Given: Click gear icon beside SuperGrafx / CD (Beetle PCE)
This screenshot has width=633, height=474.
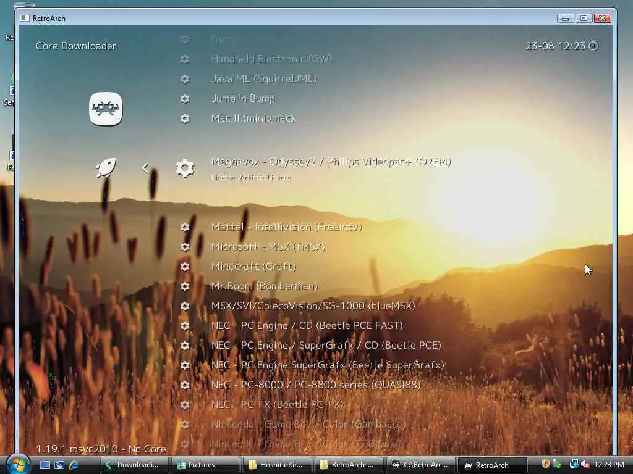Looking at the screenshot, I should tap(185, 346).
